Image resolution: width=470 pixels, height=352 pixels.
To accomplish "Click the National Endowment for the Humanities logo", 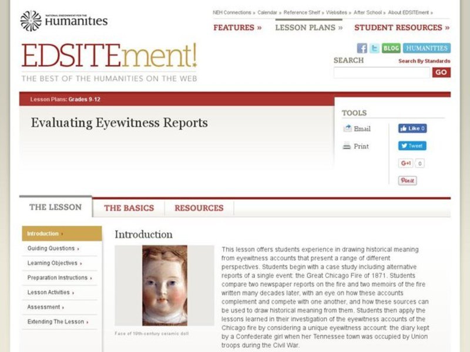I will 64,21.
